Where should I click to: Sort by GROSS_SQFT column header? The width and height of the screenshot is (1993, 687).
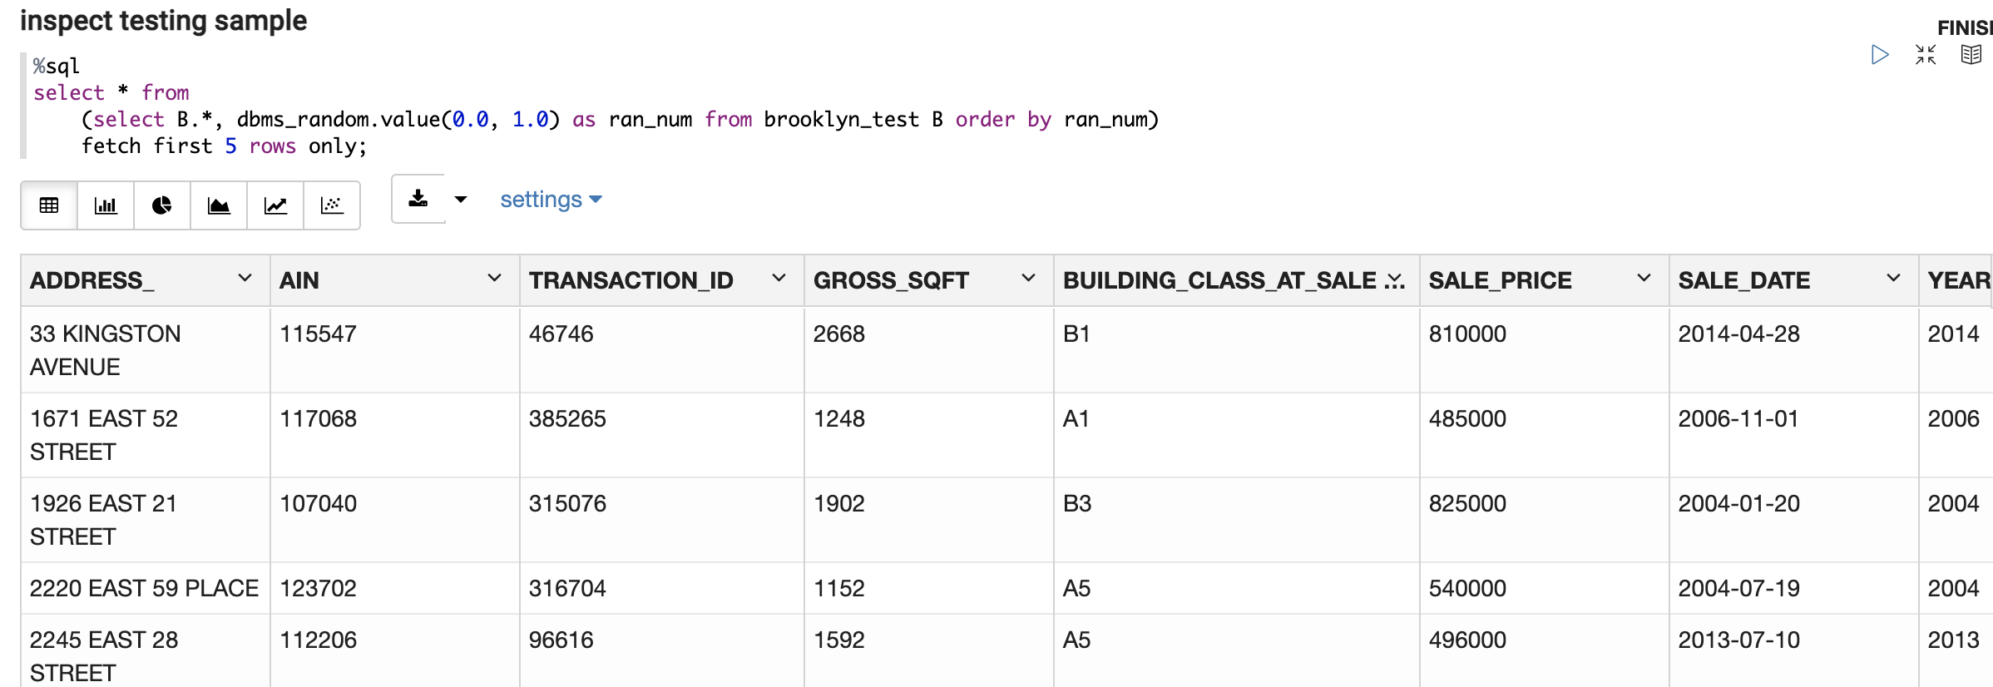891,280
